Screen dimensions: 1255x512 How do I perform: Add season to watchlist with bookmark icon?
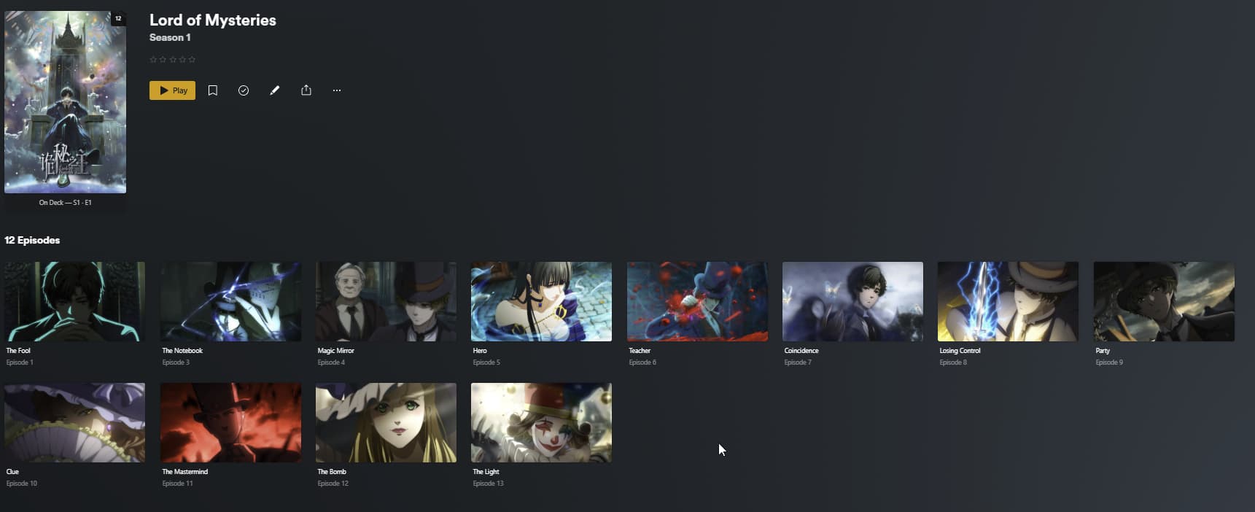pos(213,90)
